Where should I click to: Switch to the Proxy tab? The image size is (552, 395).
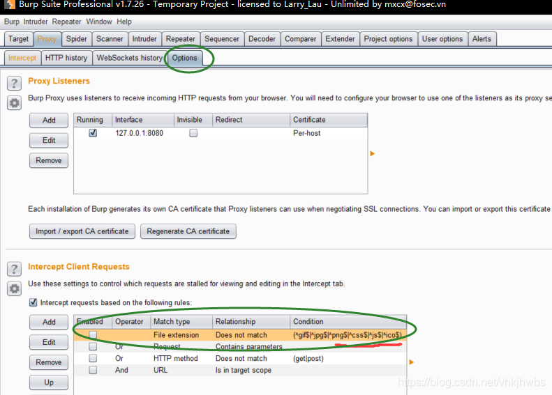(x=47, y=39)
